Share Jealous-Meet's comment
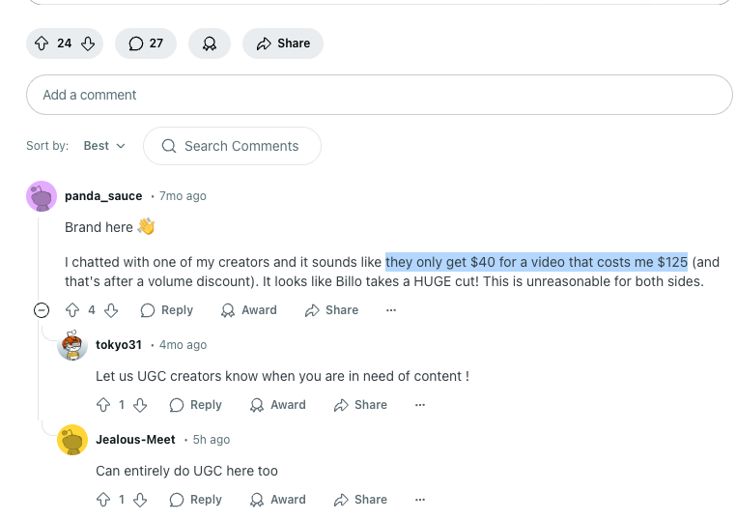This screenshot has width=736, height=521. tap(360, 500)
